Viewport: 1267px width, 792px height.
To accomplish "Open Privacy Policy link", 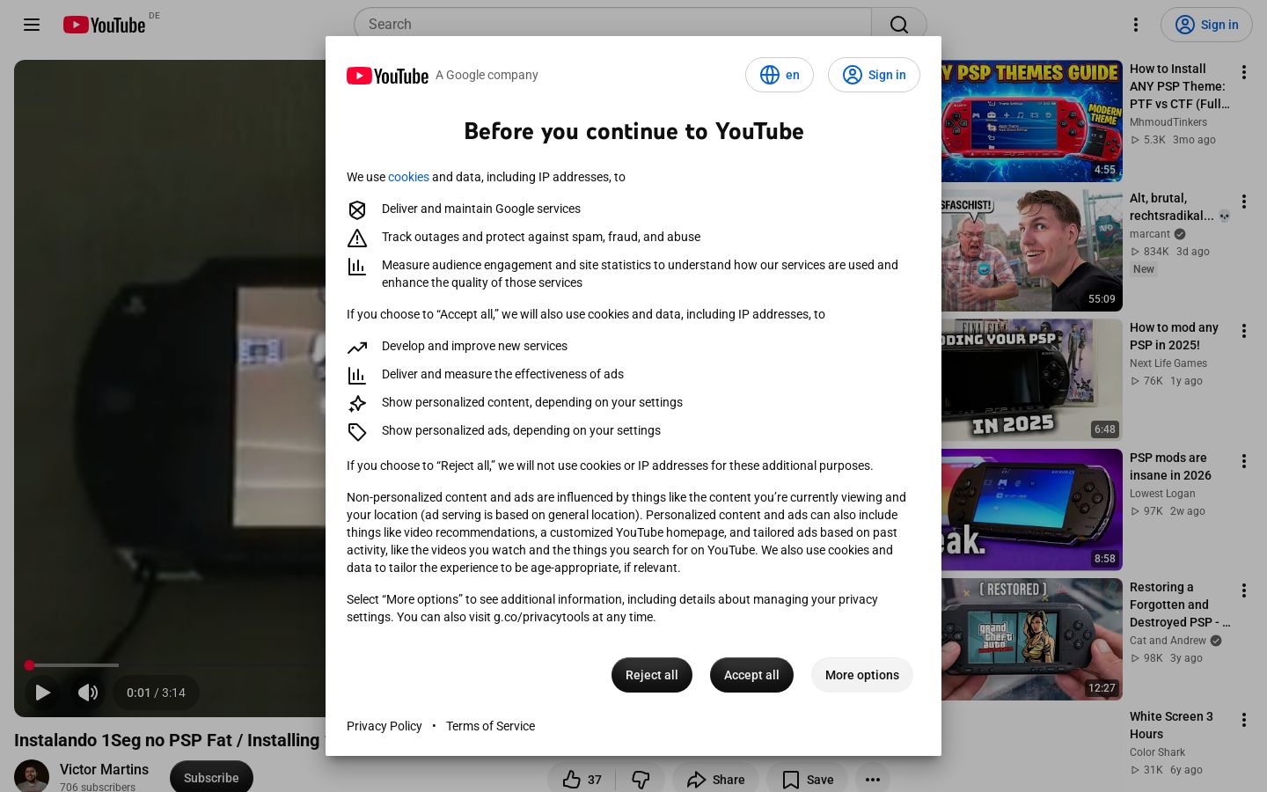I will [384, 726].
